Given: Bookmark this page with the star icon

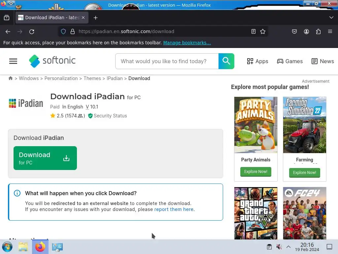Looking at the screenshot, I should [x=262, y=31].
